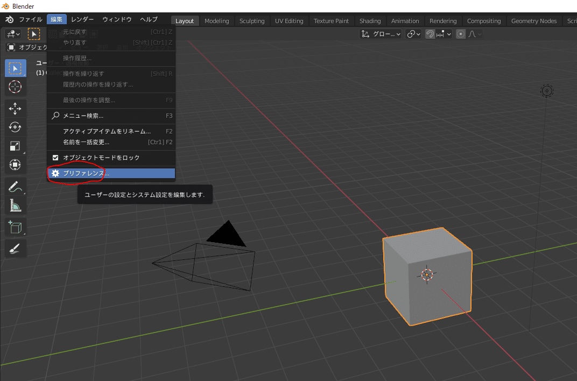Switch to the Sculpting workspace tab
Image resolution: width=577 pixels, height=381 pixels.
point(252,21)
